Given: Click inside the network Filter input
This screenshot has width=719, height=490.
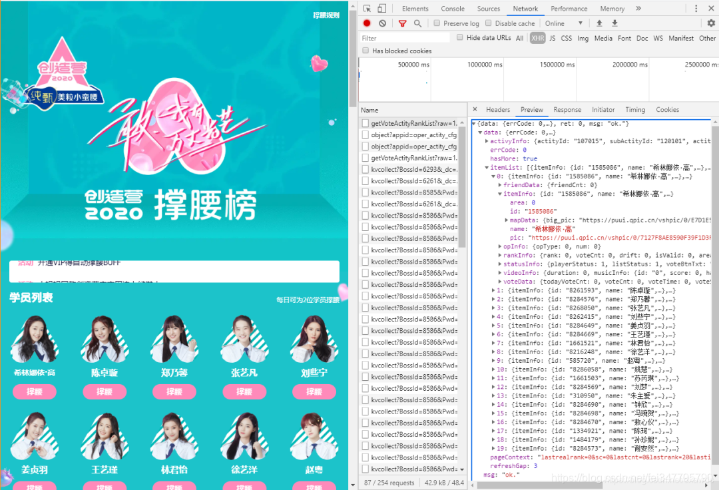Looking at the screenshot, I should 405,38.
